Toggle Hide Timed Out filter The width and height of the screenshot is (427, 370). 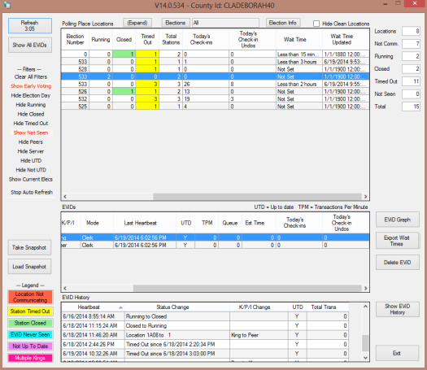point(31,124)
